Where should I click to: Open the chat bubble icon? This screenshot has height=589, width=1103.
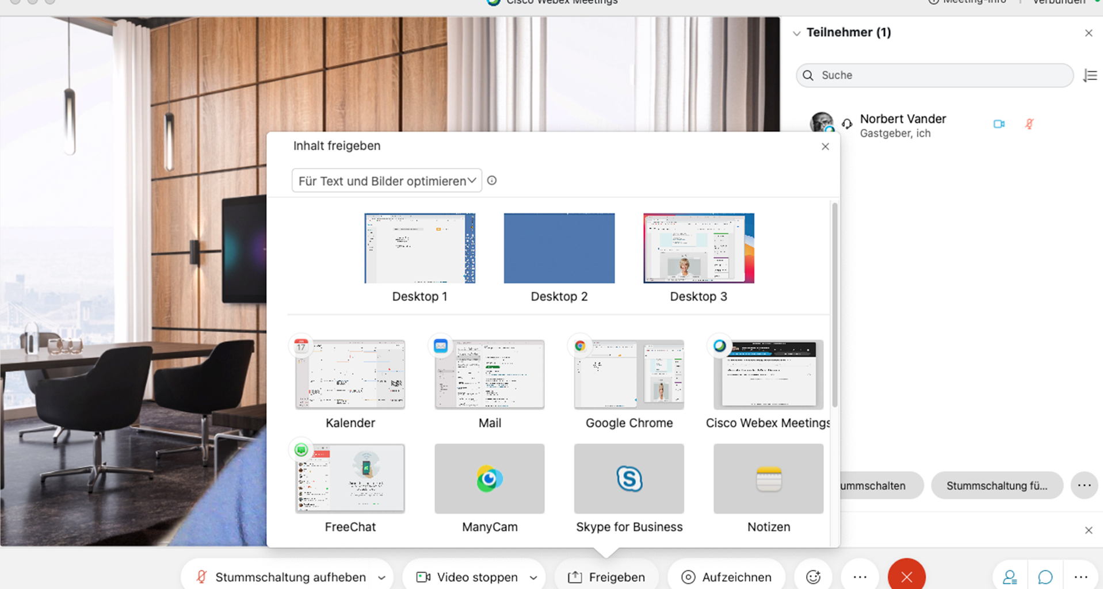pyautogui.click(x=1045, y=577)
